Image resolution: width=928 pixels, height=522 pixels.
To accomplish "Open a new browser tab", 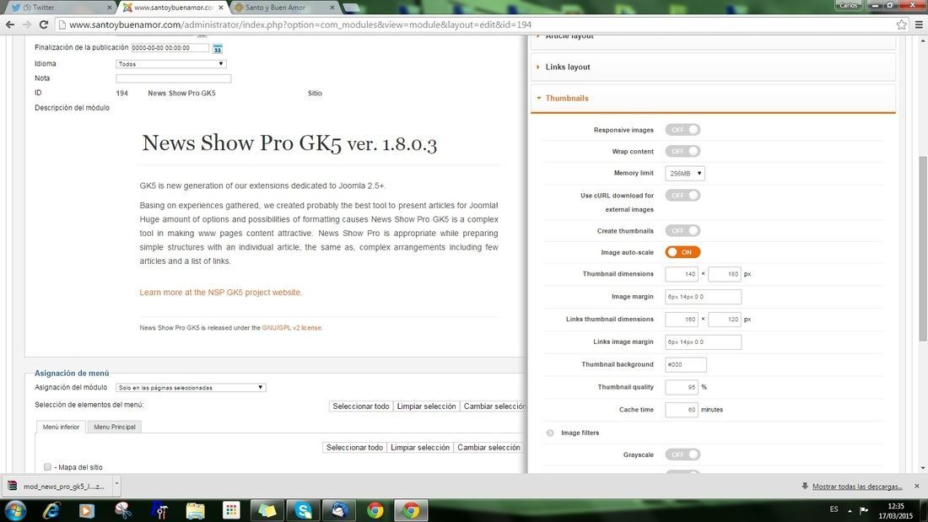I will click(x=352, y=8).
